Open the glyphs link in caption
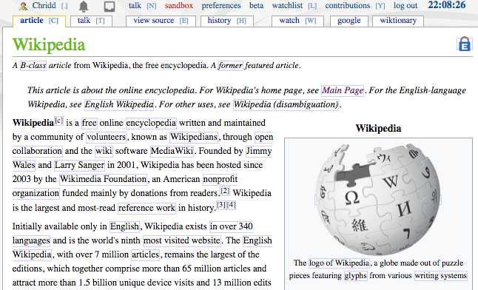 pos(356,275)
